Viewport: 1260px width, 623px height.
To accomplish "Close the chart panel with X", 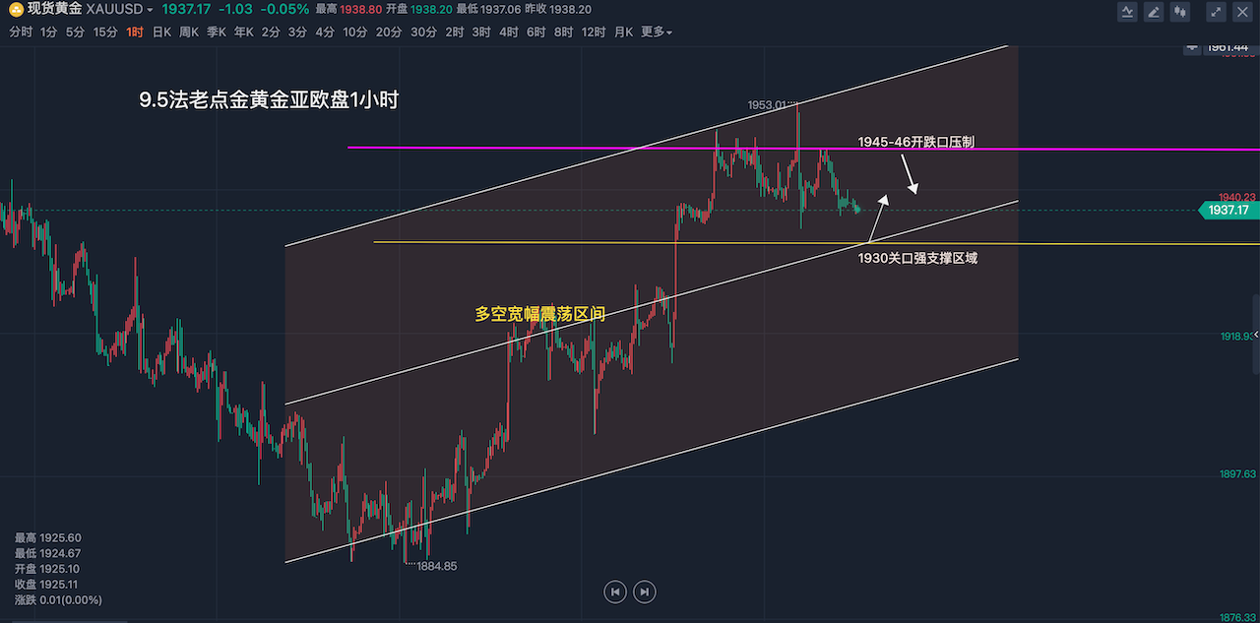I will click(x=1242, y=12).
